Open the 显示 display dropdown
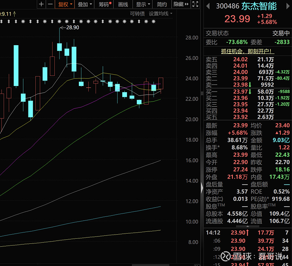Screen dimensions: 292x266 [143, 4]
